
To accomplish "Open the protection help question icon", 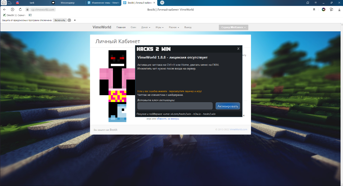I will click(x=69, y=20).
